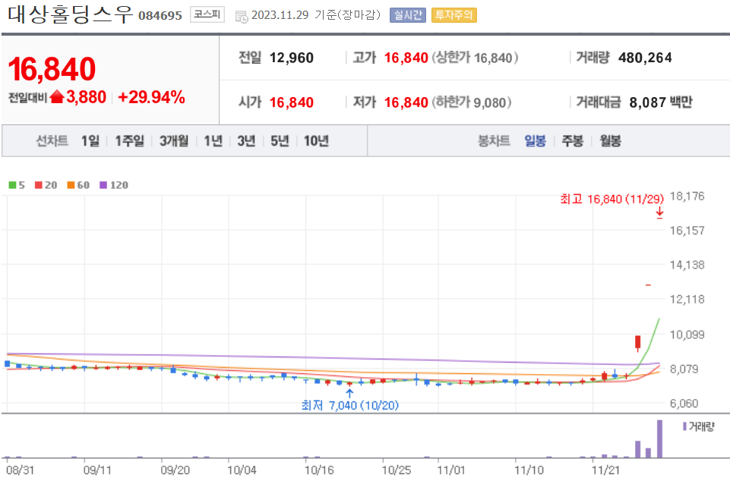Click the purple 120-day moving average swatch
This screenshot has height=487, width=730.
click(x=103, y=185)
